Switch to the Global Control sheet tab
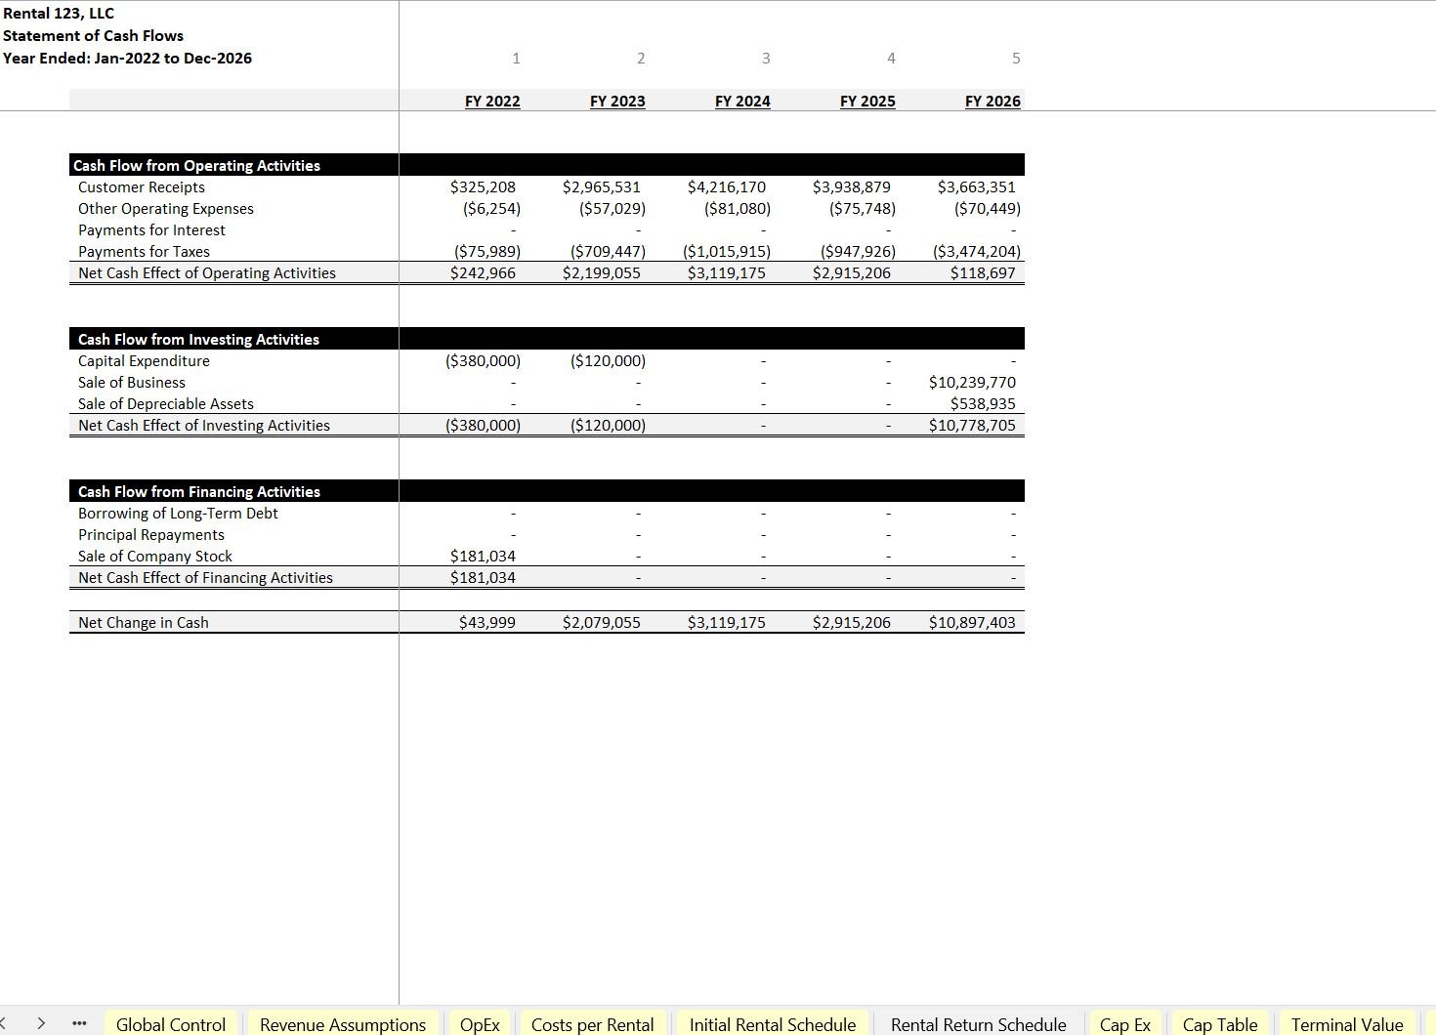Screen dimensions: 1436x1035 coord(171,1024)
